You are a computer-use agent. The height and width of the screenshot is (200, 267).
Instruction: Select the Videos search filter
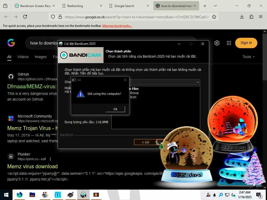(23, 57)
